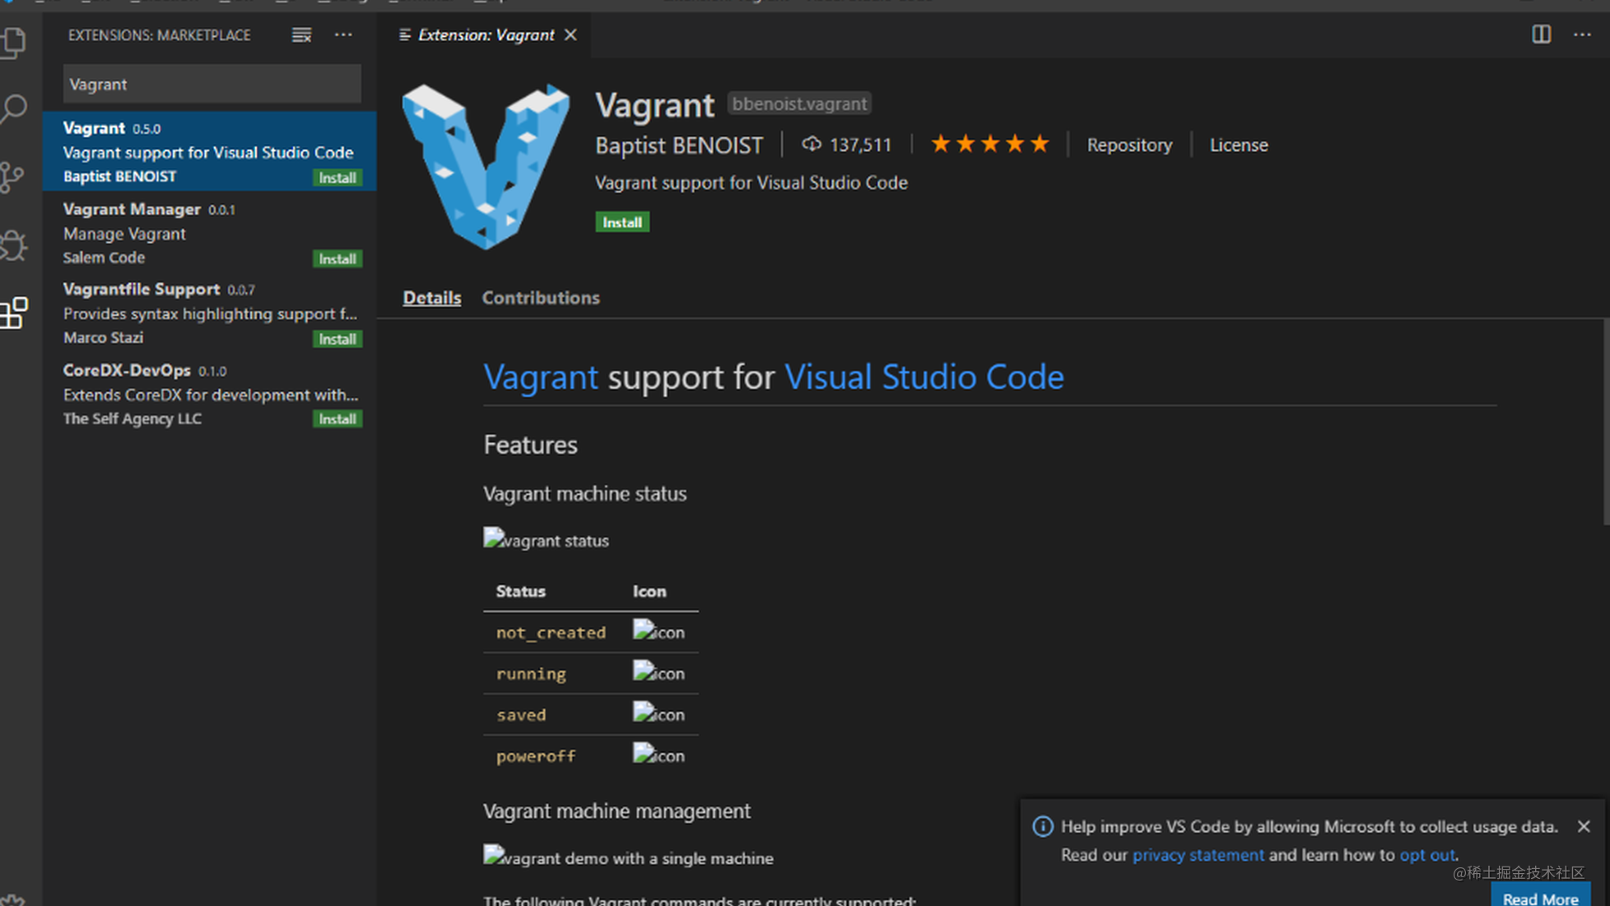The width and height of the screenshot is (1610, 906).
Task: Install Vagrant by Baptist BENOIST from list
Action: tap(337, 178)
